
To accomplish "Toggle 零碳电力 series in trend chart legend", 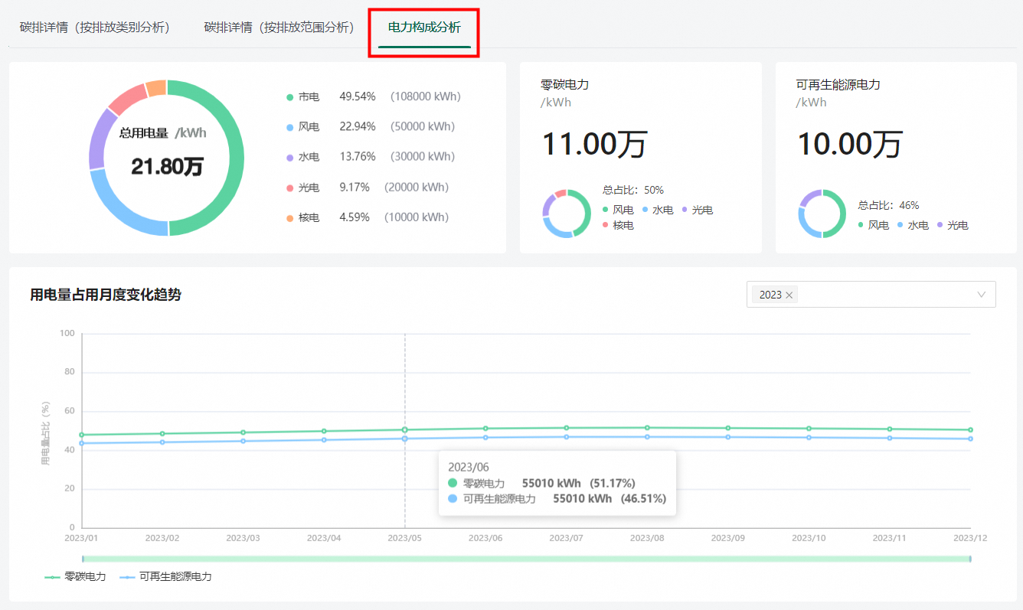I will tap(75, 577).
